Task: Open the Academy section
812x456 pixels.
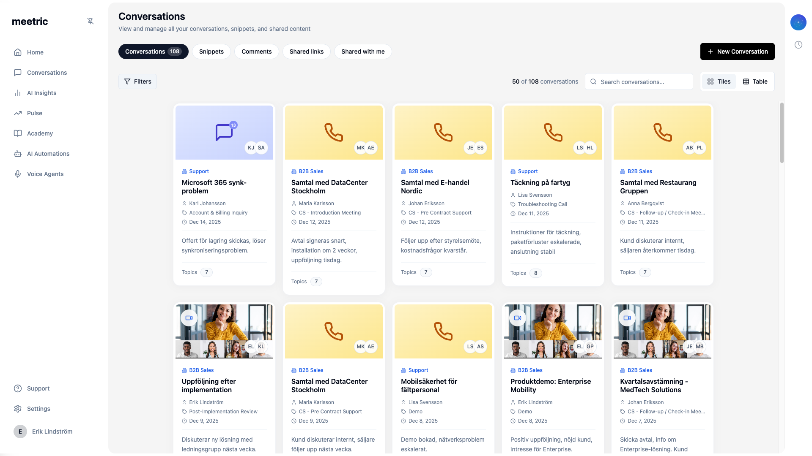Action: (40, 133)
